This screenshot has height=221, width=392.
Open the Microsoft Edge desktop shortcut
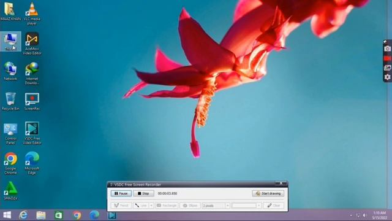(x=32, y=163)
